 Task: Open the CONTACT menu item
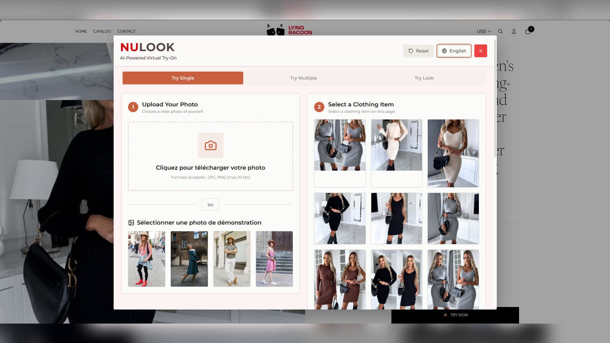point(126,31)
